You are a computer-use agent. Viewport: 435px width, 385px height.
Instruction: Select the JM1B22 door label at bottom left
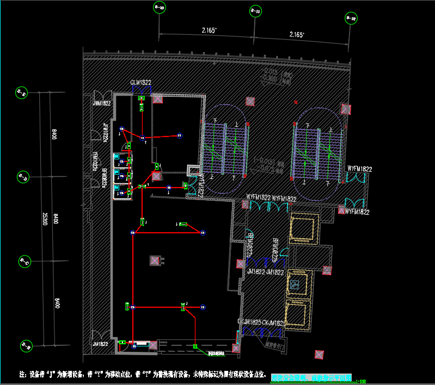click(101, 344)
